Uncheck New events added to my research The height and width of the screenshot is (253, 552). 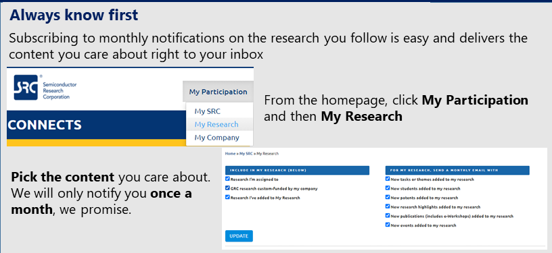[x=388, y=225]
